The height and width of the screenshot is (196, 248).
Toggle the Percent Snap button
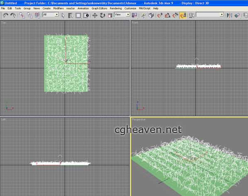coord(175,15)
